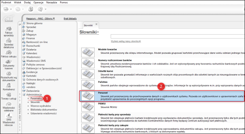Image resolution: width=245 pixels, height=134 pixels.
Task: Open the Podmiot menu
Action: tap(6, 2)
